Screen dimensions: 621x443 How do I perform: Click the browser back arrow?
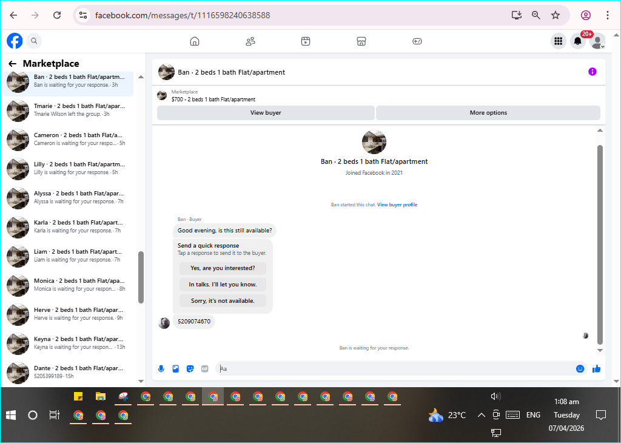[13, 15]
